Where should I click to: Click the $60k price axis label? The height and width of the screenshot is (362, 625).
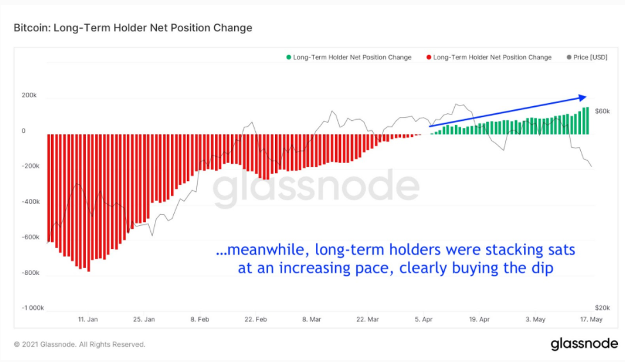coord(602,111)
